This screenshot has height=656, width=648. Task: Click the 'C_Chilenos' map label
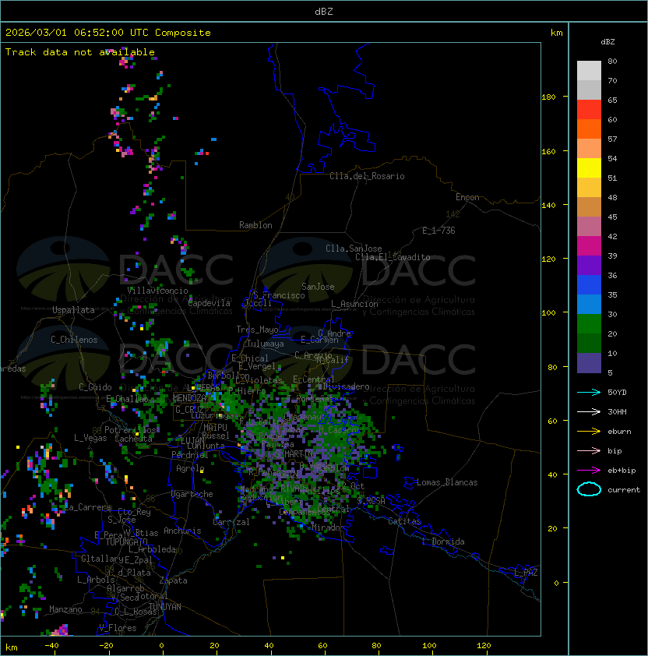click(74, 340)
